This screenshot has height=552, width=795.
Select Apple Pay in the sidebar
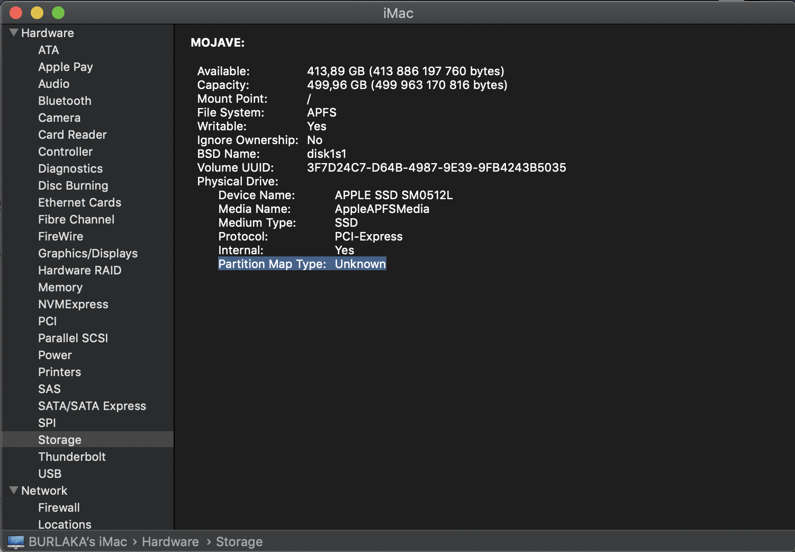(x=66, y=67)
